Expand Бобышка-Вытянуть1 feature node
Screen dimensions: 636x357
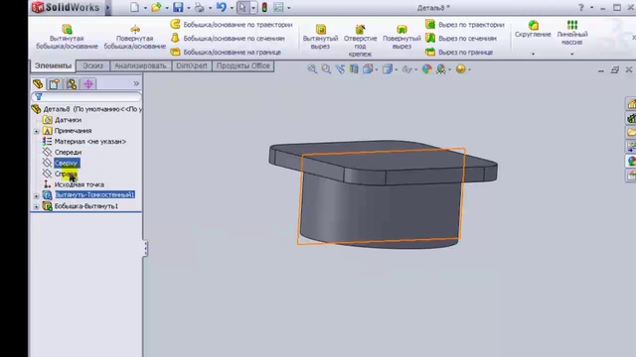pyautogui.click(x=36, y=207)
